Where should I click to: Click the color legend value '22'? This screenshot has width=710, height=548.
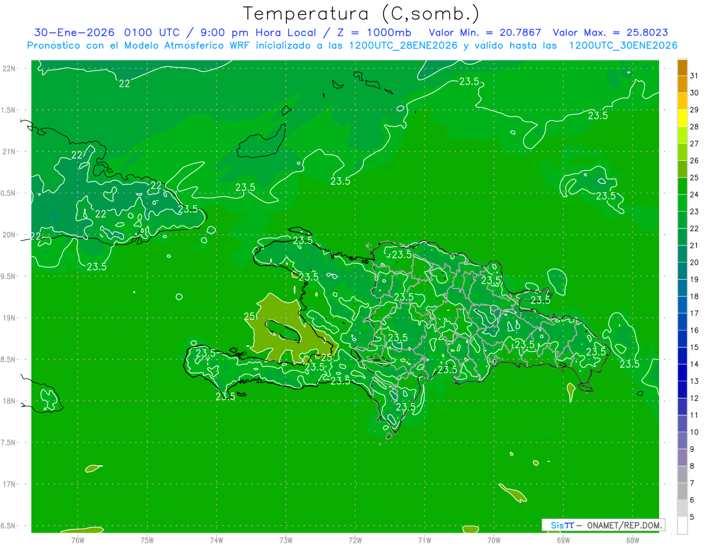coord(694,229)
